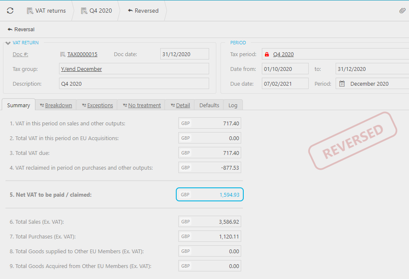The height and width of the screenshot is (279, 409).
Task: Follow the Y/end December tax group link
Action: click(x=81, y=69)
